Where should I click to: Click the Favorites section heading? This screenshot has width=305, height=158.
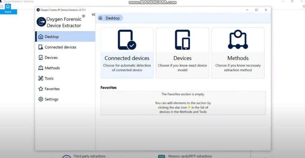pyautogui.click(x=108, y=88)
